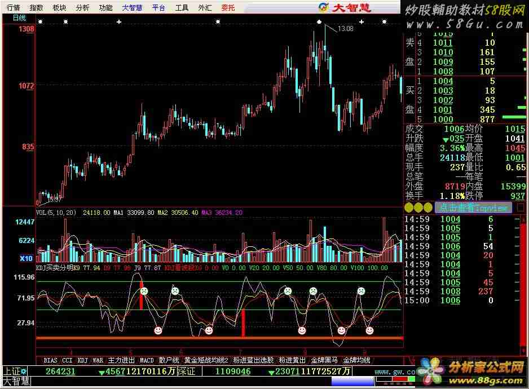
Task: Select the MACD indicator tab
Action: 147,360
